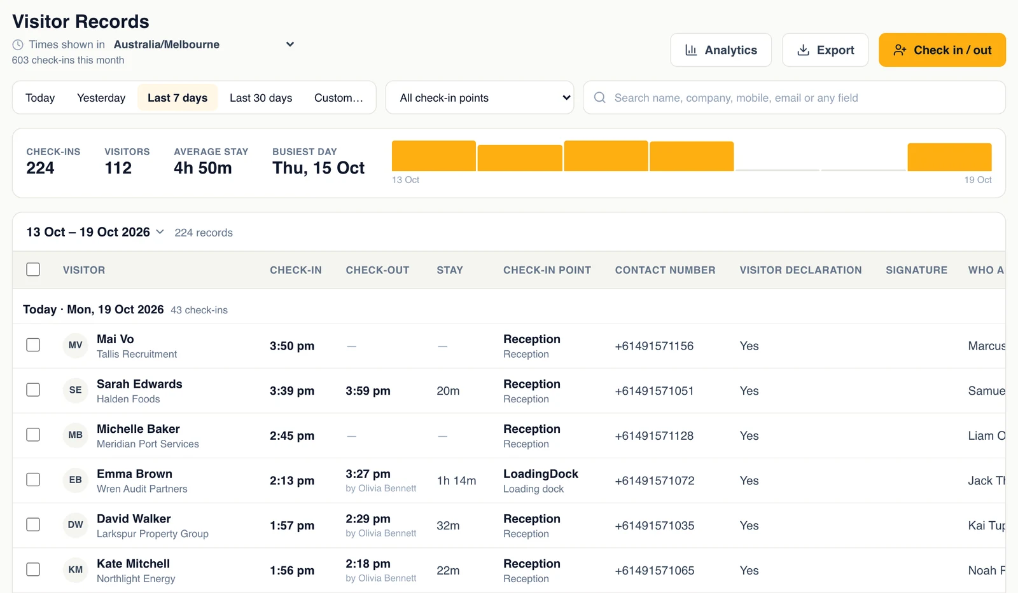Click the 19 Oct bar in the chart
This screenshot has height=593, width=1018.
[949, 157]
